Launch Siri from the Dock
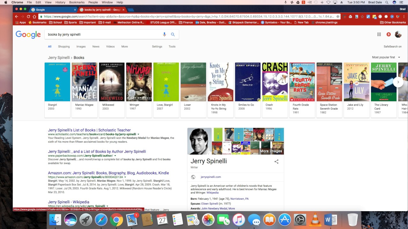The image size is (408, 229). (70, 220)
